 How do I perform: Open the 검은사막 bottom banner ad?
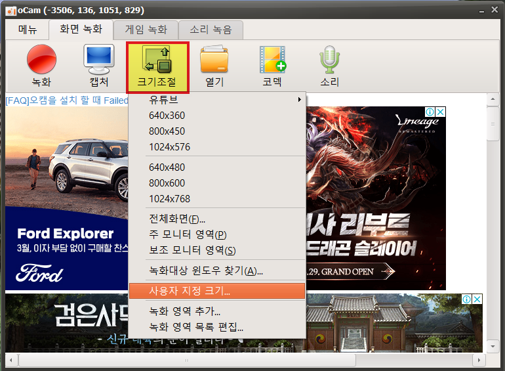(x=67, y=322)
